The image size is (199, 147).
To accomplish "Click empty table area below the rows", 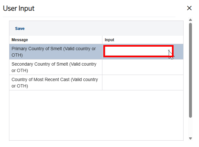I will tap(96, 115).
